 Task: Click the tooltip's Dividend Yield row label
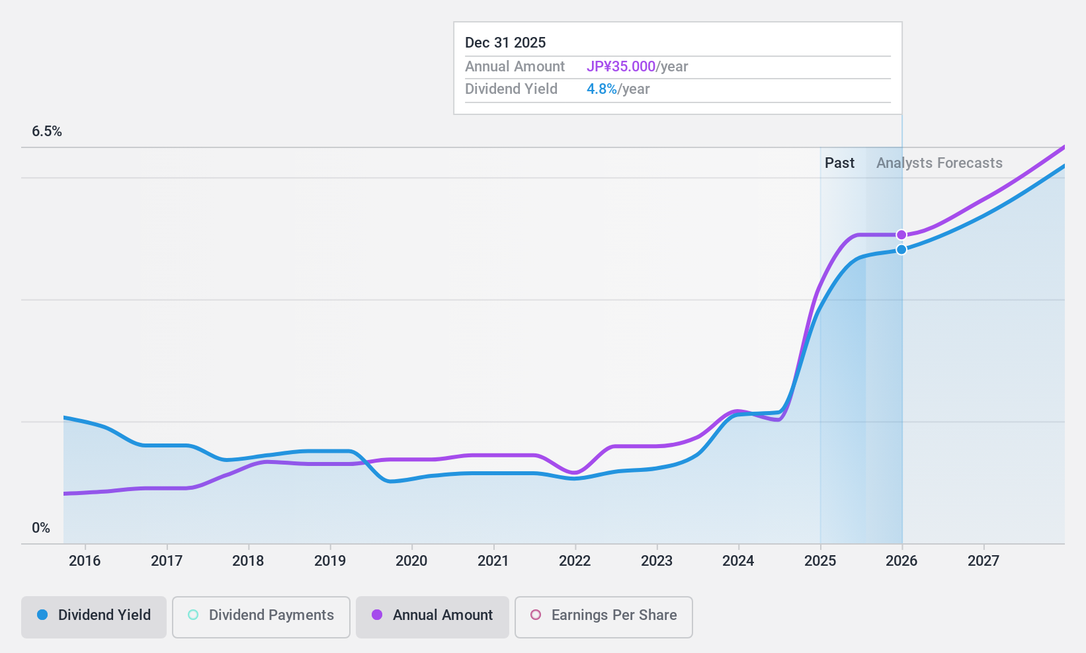[x=511, y=89]
